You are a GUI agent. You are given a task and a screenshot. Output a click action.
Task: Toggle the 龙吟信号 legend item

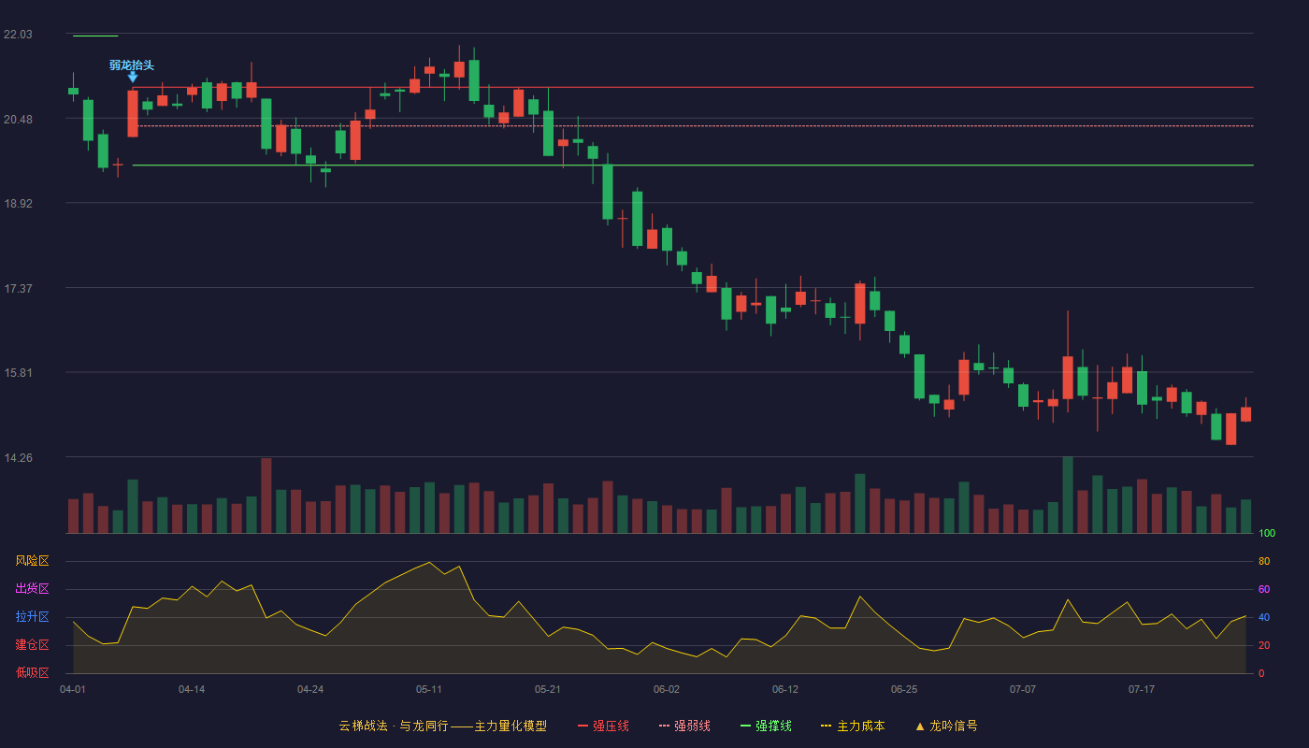coord(945,726)
